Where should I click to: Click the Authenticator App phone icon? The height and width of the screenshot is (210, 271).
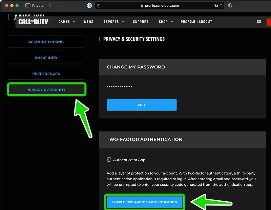pyautogui.click(x=108, y=159)
